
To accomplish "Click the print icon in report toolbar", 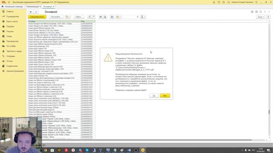I will pos(101,17).
